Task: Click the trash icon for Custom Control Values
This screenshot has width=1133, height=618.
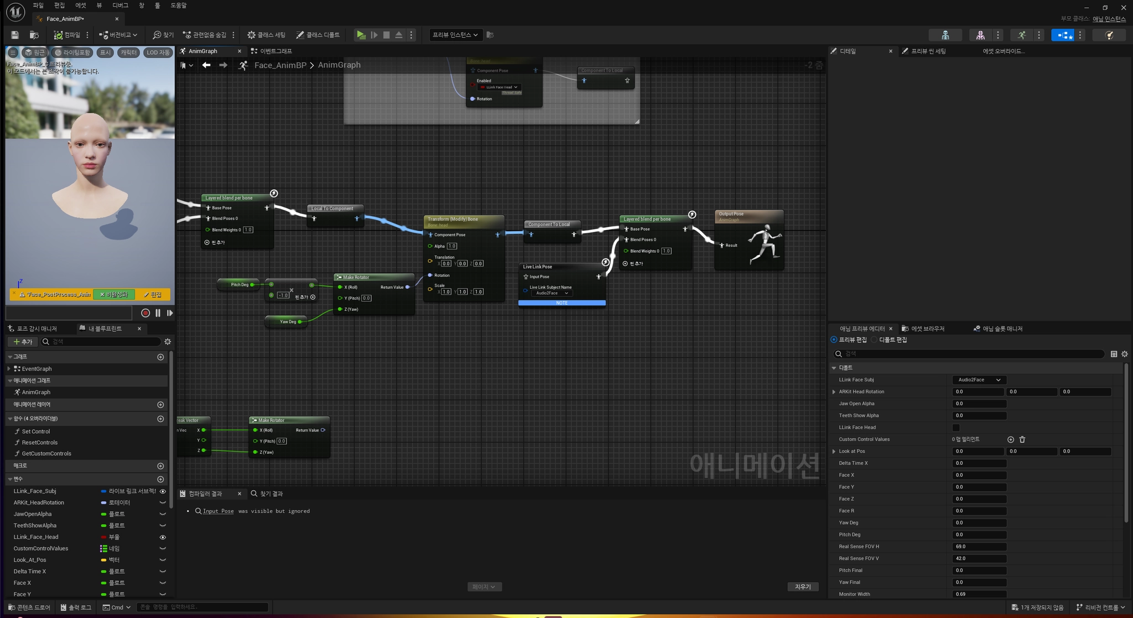Action: point(1022,439)
